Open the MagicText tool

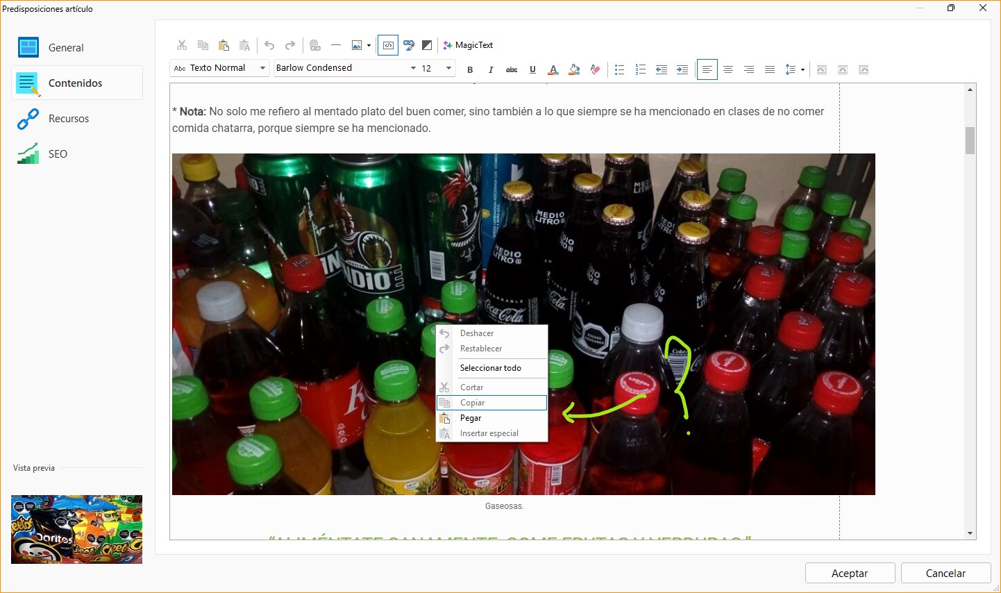pyautogui.click(x=468, y=45)
